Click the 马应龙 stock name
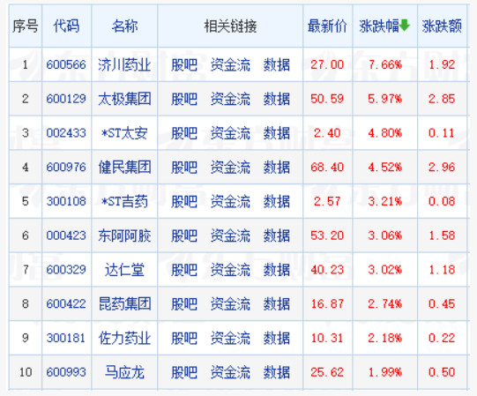The image size is (477, 396). pos(124,372)
